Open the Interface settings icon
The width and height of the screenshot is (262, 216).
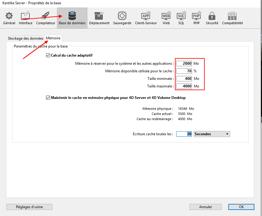[x=25, y=16]
